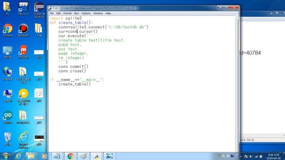Click the 'd=40784' text in background window
The height and width of the screenshot is (160, 285).
tap(251, 53)
